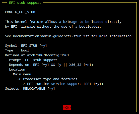Select Main menu in location tree
Viewport: 139px width, 114px height.
coord(22,74)
